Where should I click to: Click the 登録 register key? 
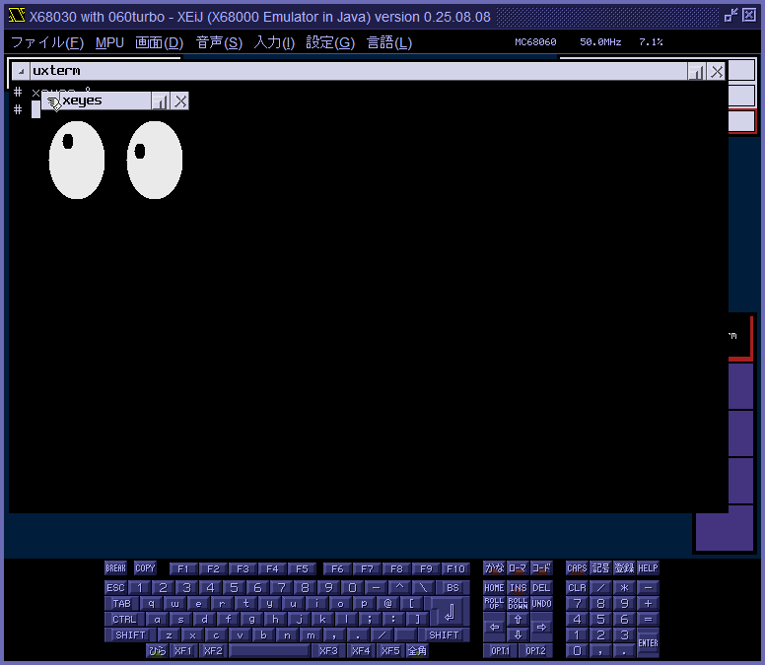624,568
